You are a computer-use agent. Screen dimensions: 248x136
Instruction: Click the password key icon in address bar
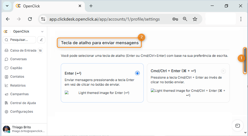point(175,19)
